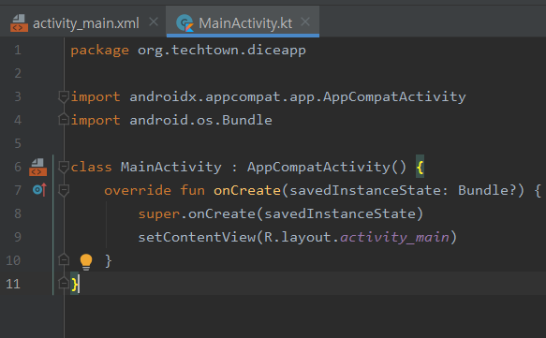This screenshot has height=338, width=546.
Task: Click the closing brace on line 10
Action: tap(108, 260)
